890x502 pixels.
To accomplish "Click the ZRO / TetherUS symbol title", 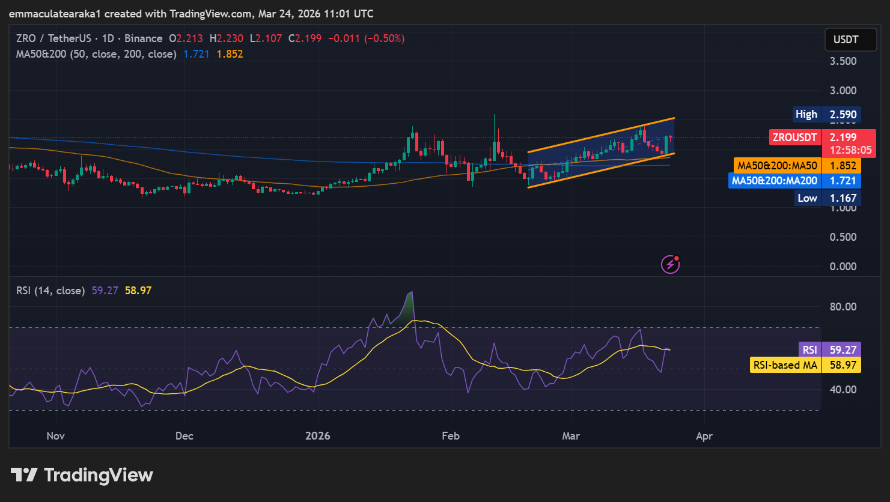I will coord(54,38).
